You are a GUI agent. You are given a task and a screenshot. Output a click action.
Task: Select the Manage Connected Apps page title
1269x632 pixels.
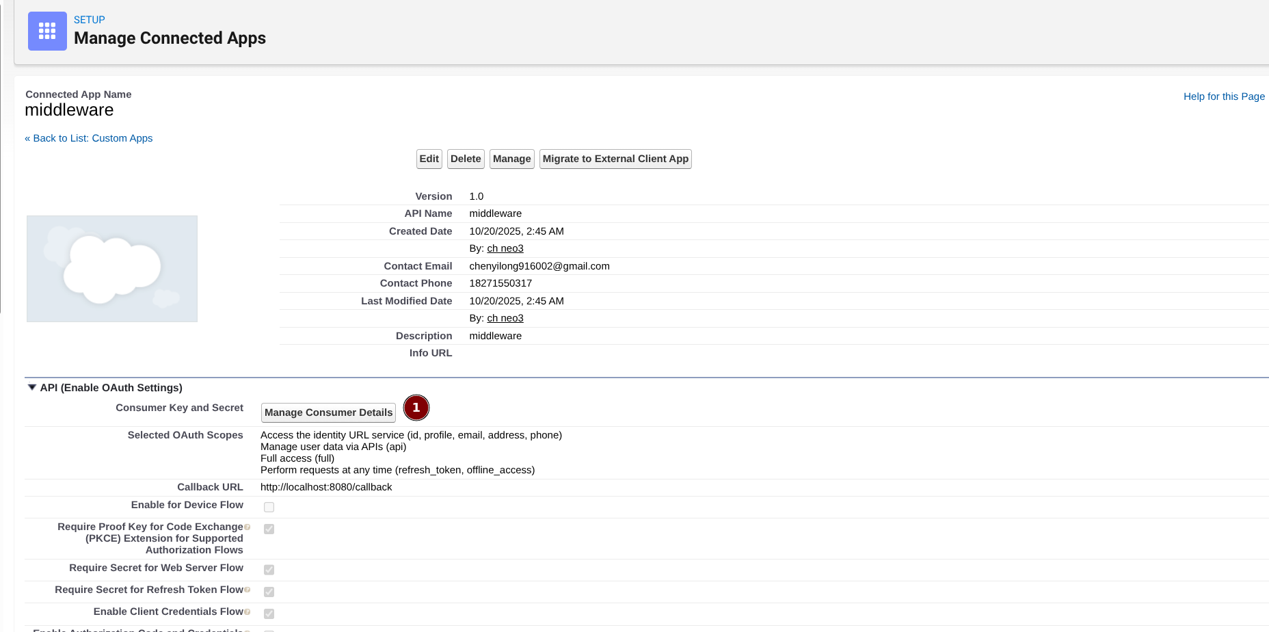tap(170, 38)
